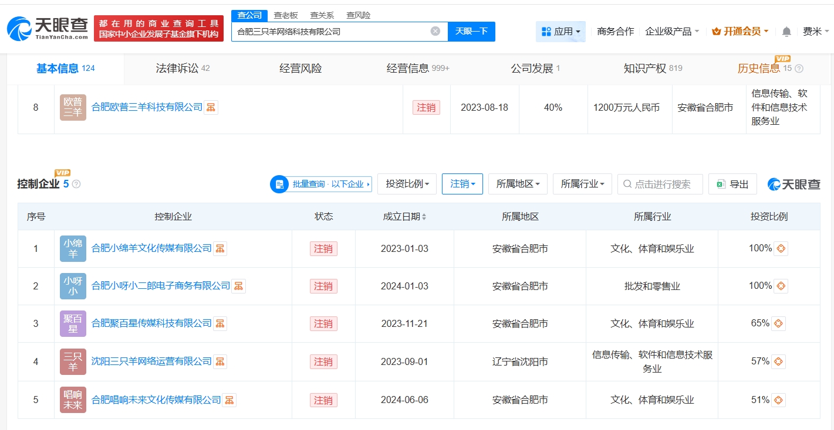The height and width of the screenshot is (430, 834).
Task: Click structure icon beside 合肥欧普三羊科技有限公司
Action: (x=211, y=107)
